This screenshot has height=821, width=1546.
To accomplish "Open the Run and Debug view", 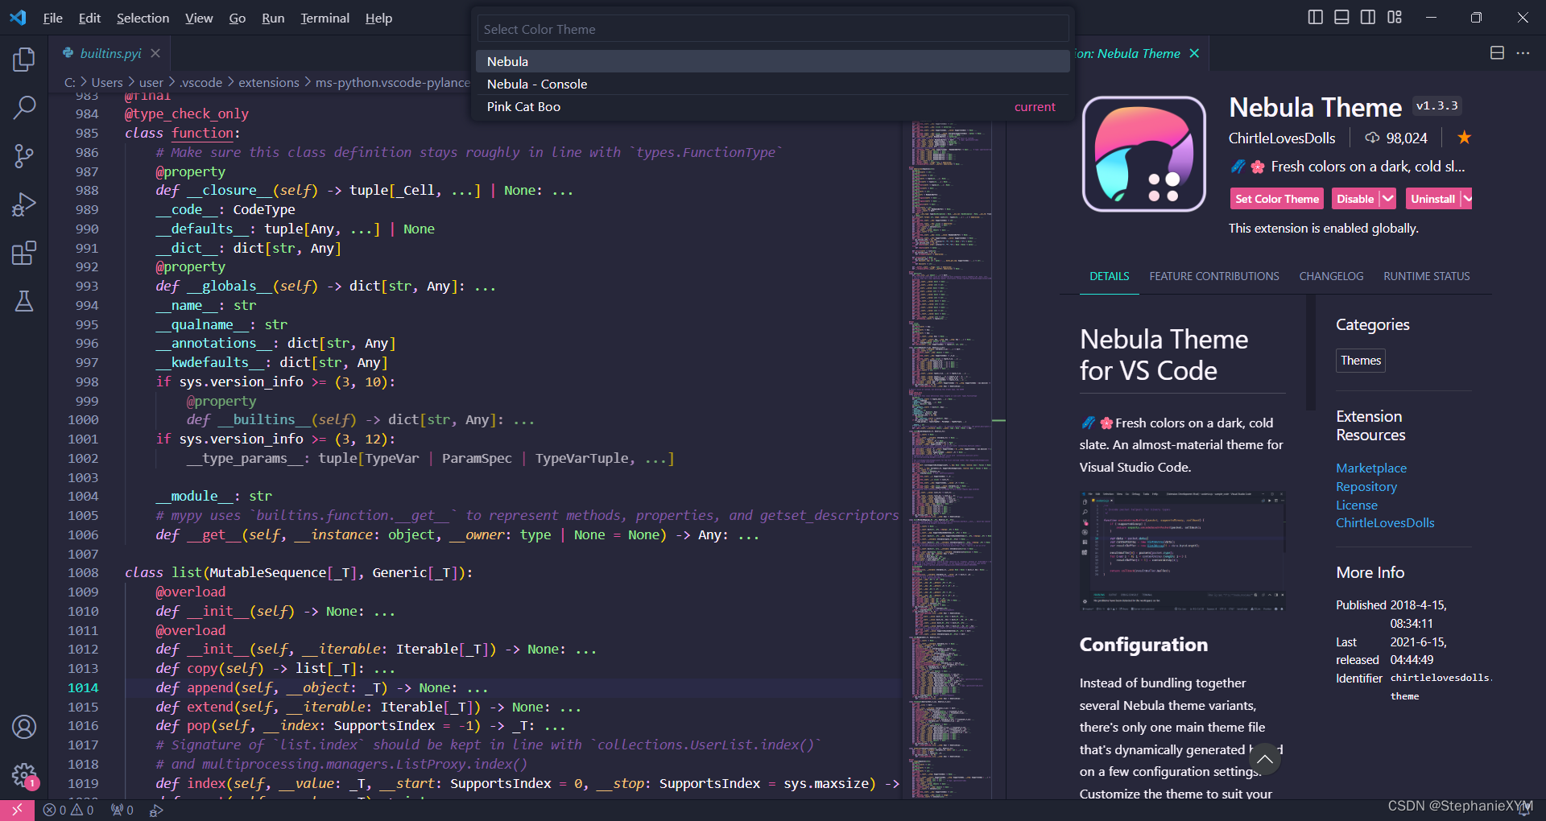I will [x=24, y=204].
